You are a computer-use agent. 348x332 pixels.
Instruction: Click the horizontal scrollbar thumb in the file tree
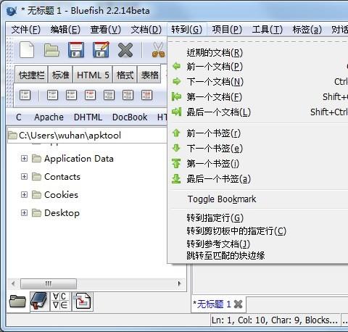[x=49, y=283]
